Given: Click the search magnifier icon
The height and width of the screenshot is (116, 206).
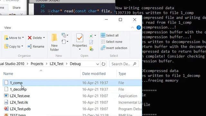Looking at the screenshot, I should (x=135, y=64).
